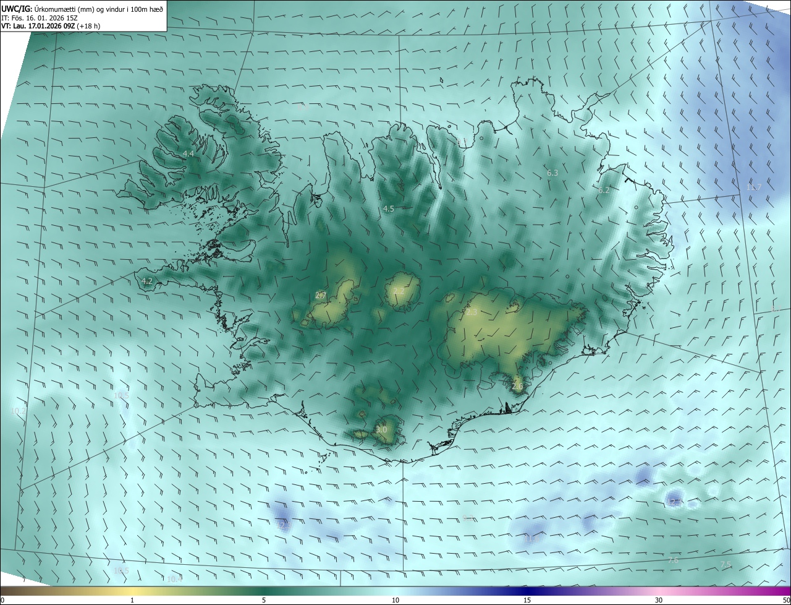Click the 11.7 value offshore to the east
The height and width of the screenshot is (605, 791).
[754, 187]
